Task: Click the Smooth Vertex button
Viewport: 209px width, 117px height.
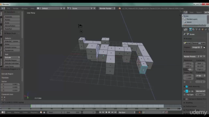Action: click(12, 47)
